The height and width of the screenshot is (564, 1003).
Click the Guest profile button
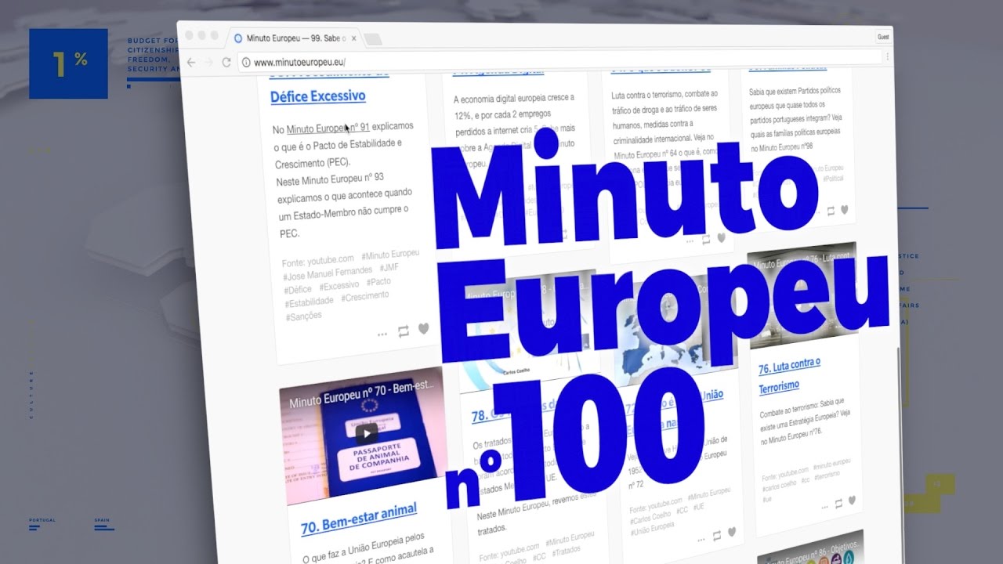[883, 37]
